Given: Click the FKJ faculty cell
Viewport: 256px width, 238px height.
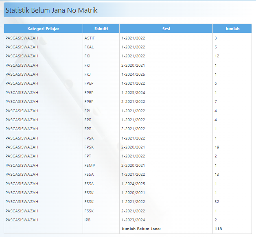Looking at the screenshot, I should 88,74.
